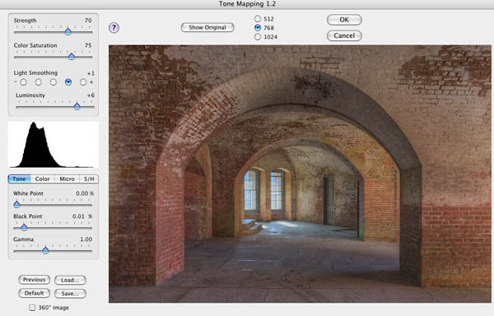This screenshot has width=494, height=316.
Task: Click the Cancel button
Action: [344, 35]
